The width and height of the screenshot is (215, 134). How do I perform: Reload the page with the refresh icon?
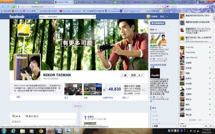tap(163, 7)
